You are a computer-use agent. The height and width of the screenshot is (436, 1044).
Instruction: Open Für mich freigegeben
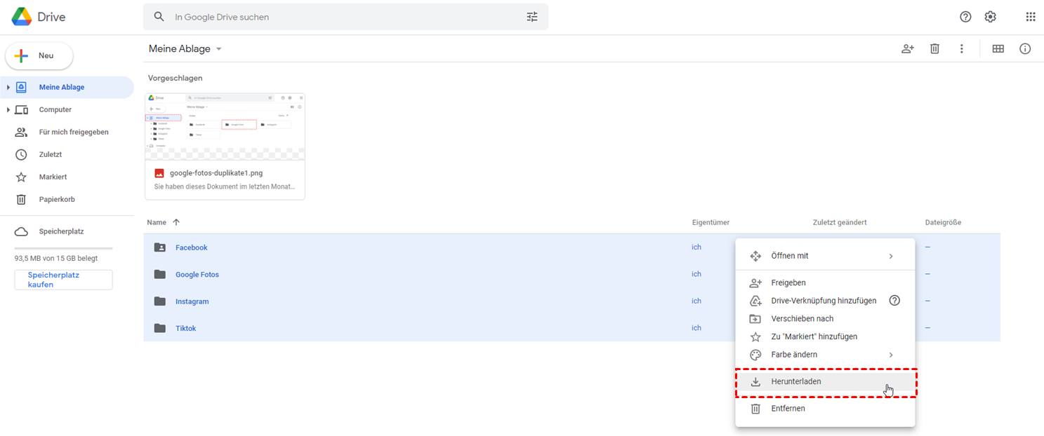[x=67, y=132]
